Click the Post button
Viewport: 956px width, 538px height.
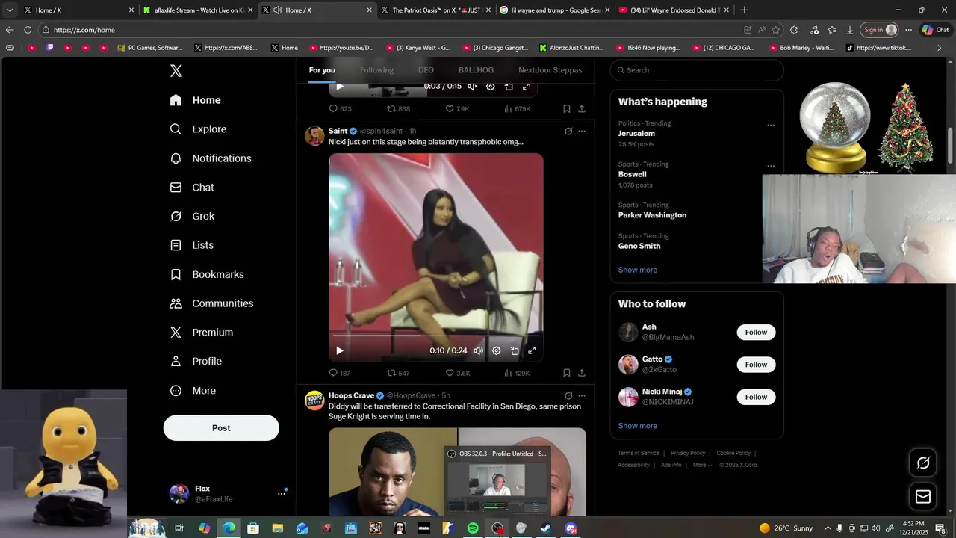[x=221, y=428]
